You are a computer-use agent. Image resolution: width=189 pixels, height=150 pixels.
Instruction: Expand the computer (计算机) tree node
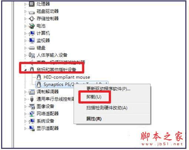click(25, 33)
